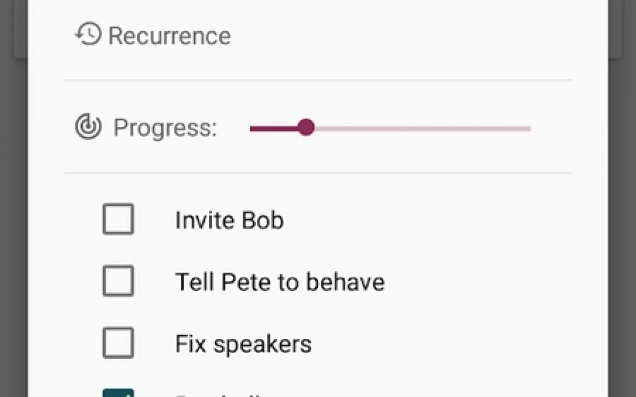Viewport: 636px width, 397px height.
Task: Uncheck the partially visible checked box at the bottom
Action: coord(118,393)
